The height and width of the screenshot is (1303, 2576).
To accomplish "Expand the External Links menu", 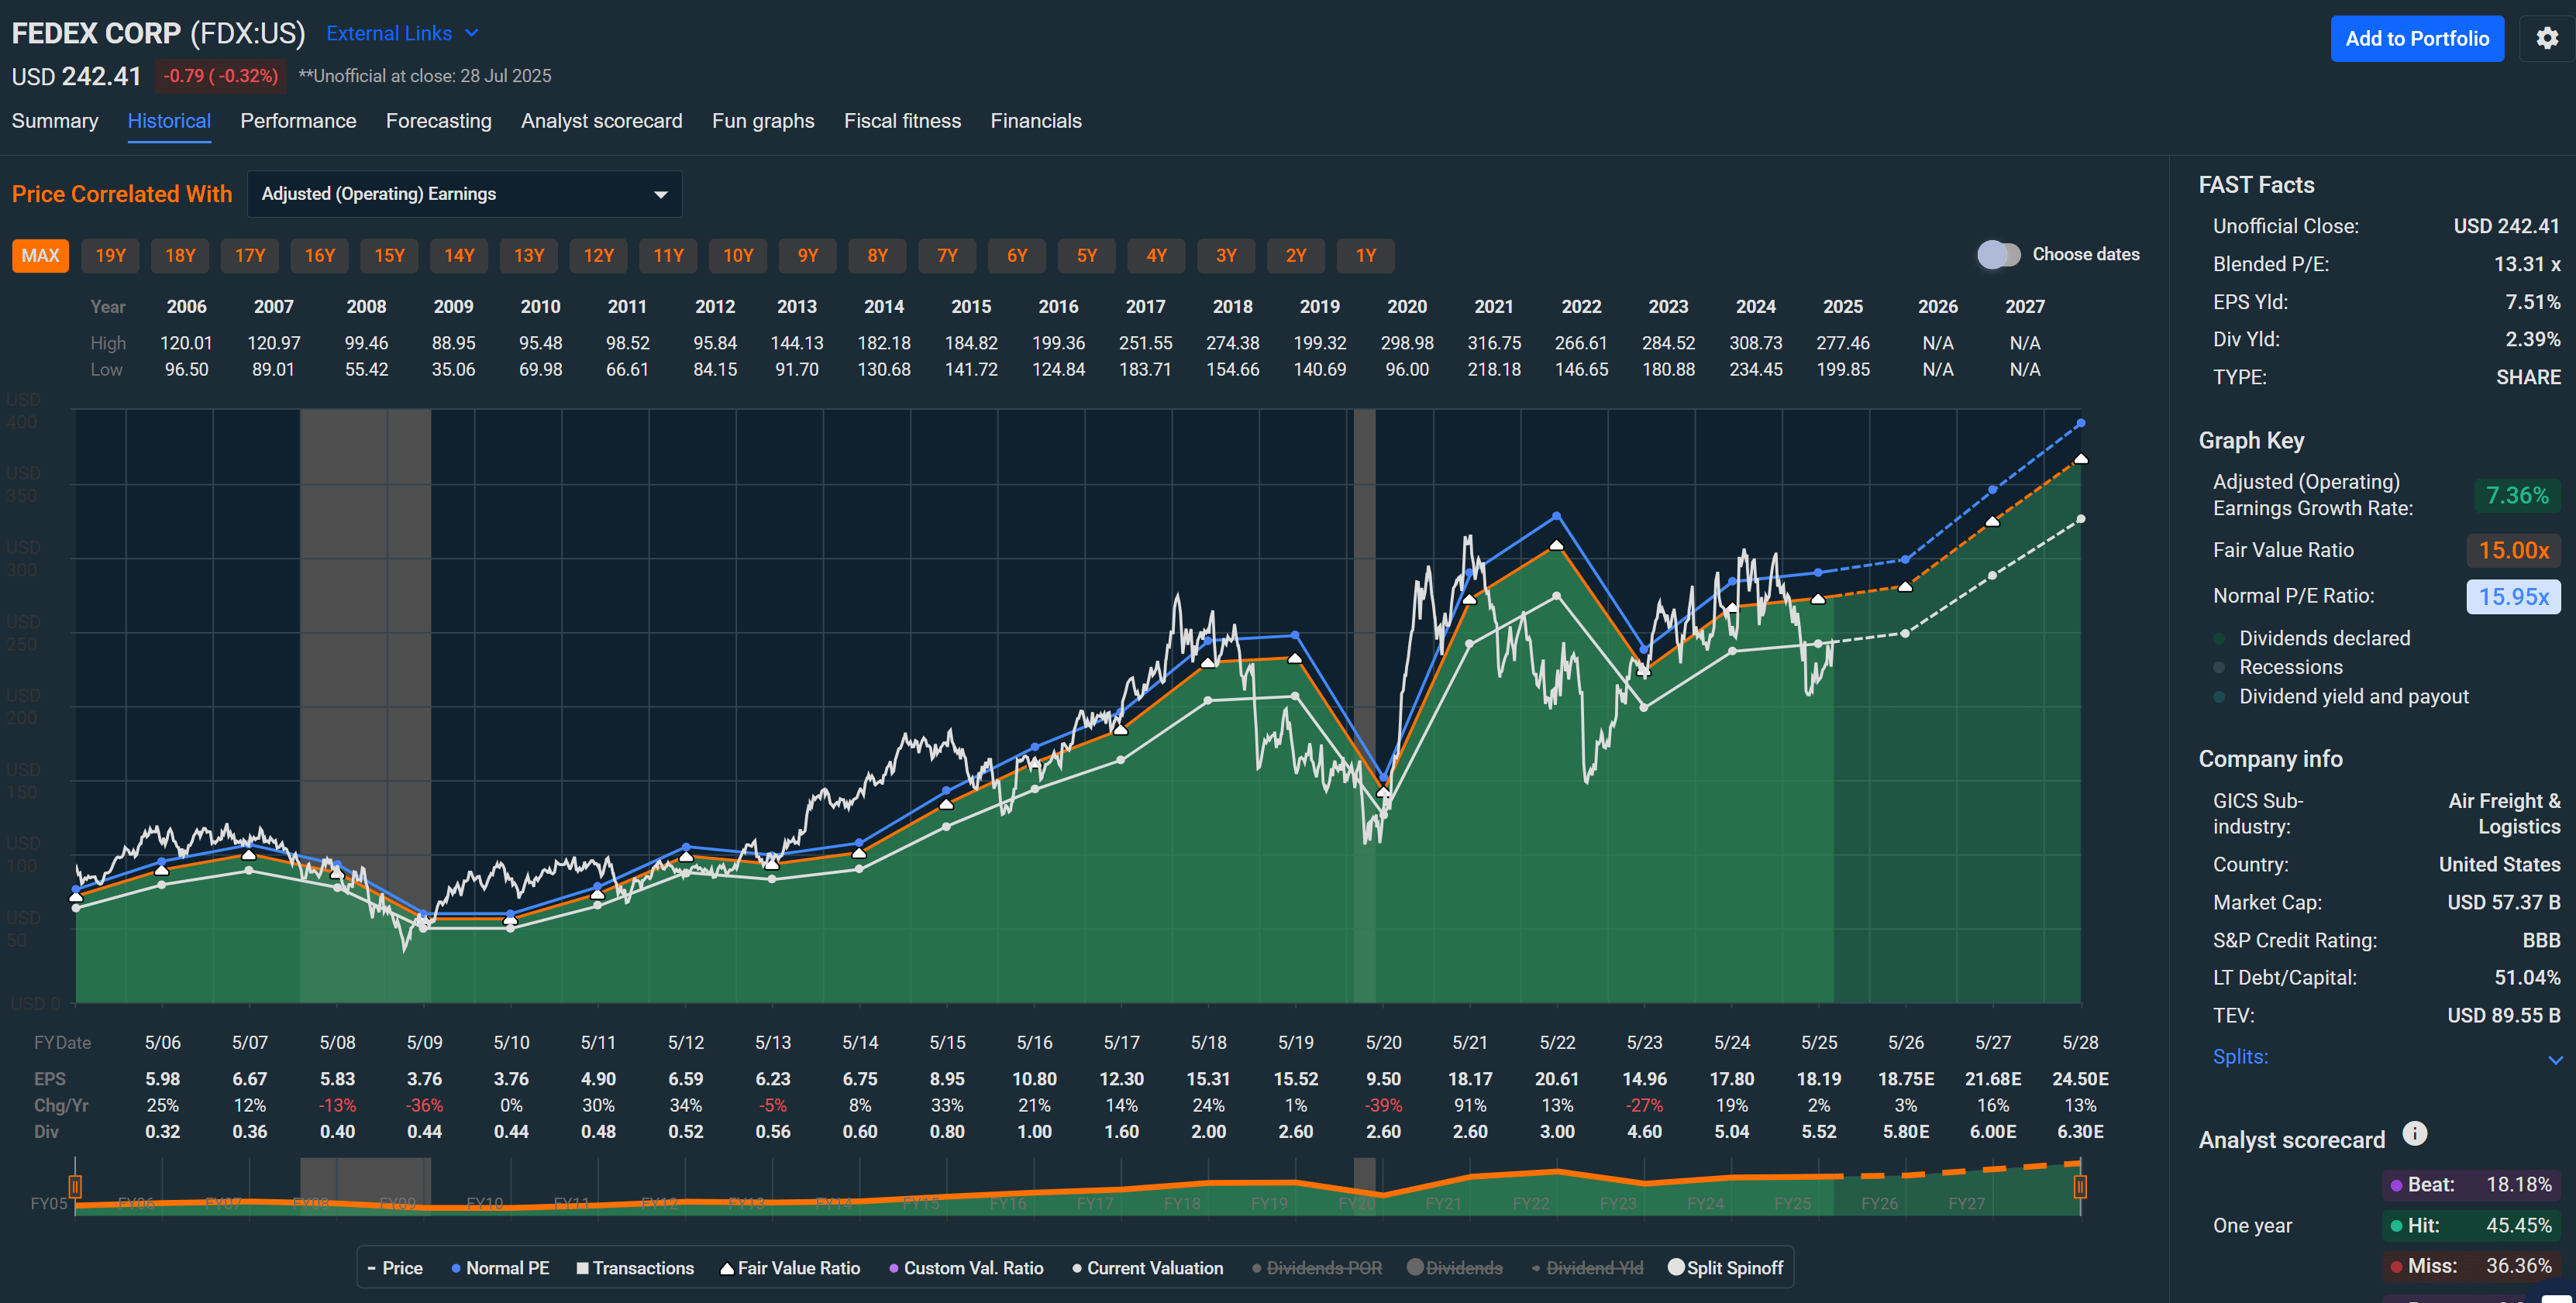I will point(401,33).
